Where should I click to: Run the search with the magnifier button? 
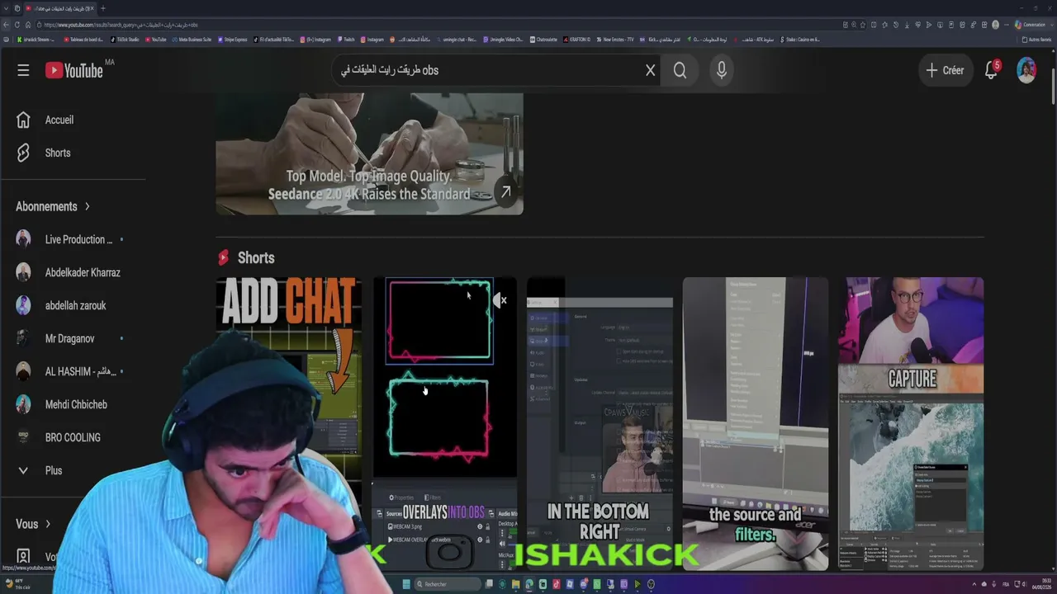pyautogui.click(x=680, y=70)
